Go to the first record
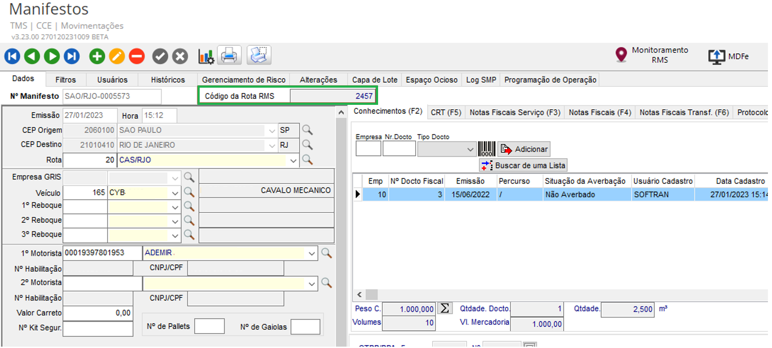 [12, 56]
